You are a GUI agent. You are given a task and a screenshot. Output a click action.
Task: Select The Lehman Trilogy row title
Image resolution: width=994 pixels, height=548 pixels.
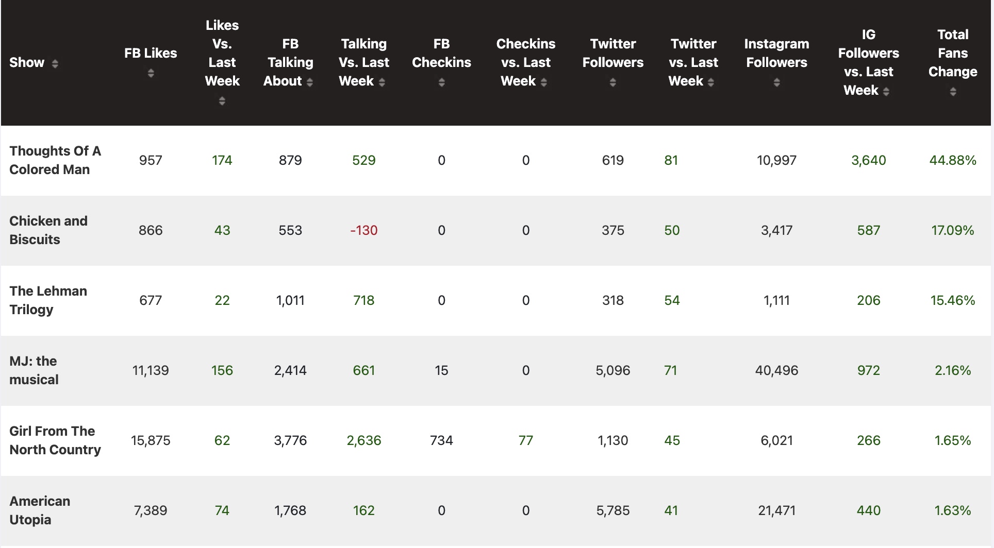(x=48, y=300)
